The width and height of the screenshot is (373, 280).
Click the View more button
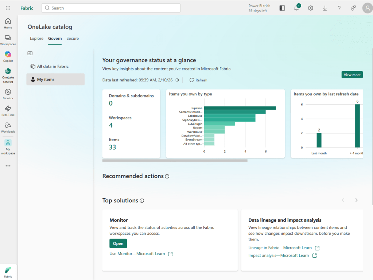352,75
